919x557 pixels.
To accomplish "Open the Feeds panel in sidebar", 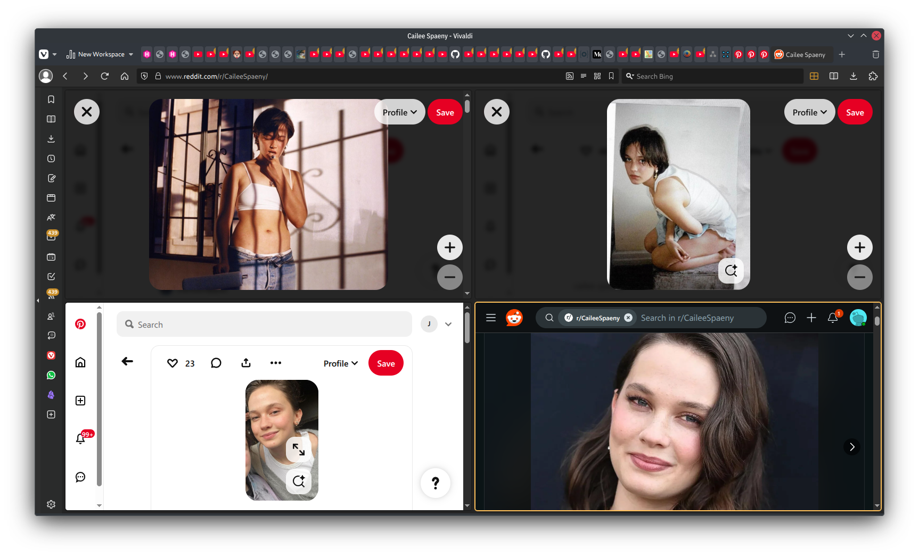I will click(x=51, y=295).
